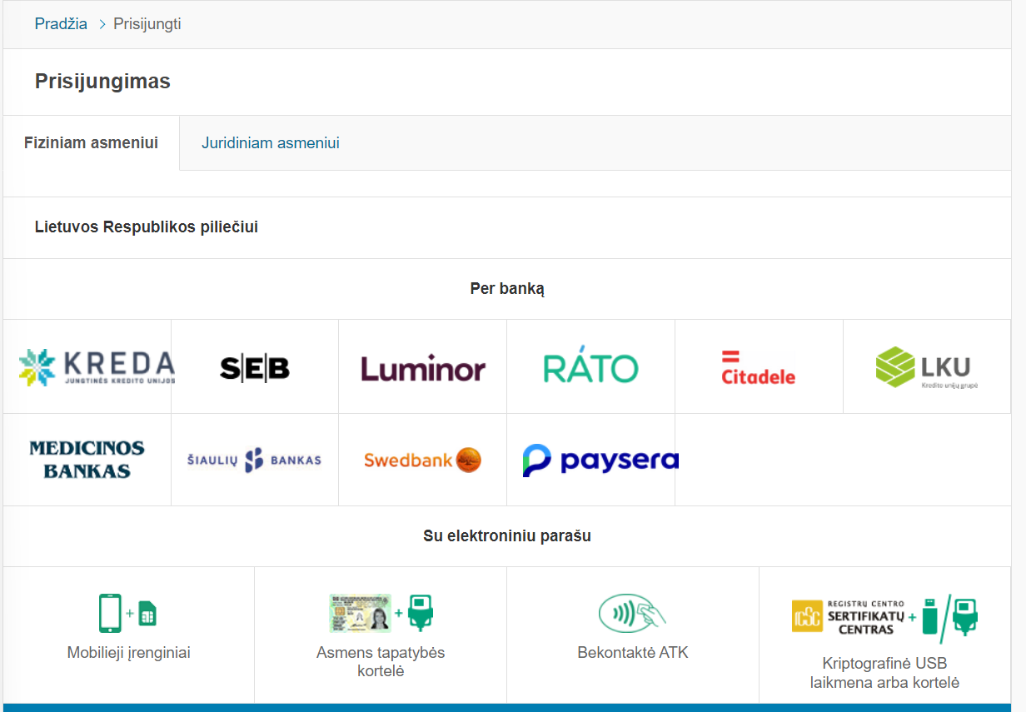Switch to Fiziniam asmeniui tab
The height and width of the screenshot is (712, 1026).
(x=91, y=142)
